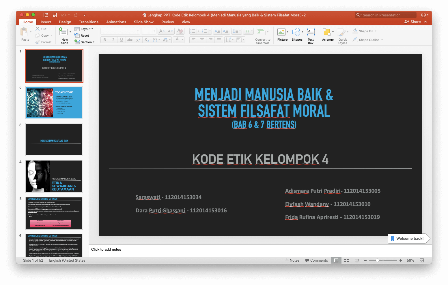This screenshot has width=448, height=285.
Task: Insert a Text Box
Action: [311, 36]
